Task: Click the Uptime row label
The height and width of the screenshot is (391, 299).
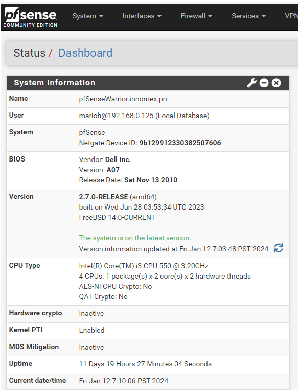Action: (x=20, y=364)
